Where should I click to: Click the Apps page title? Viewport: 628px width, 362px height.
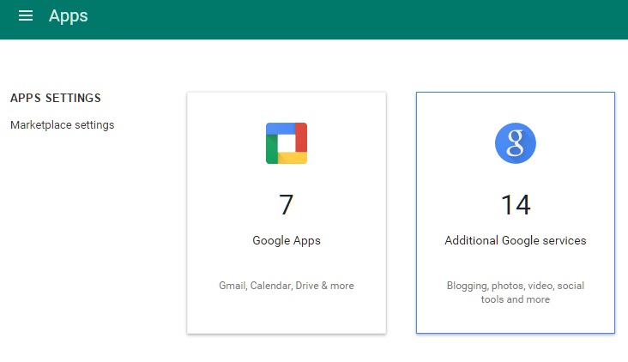click(x=68, y=16)
